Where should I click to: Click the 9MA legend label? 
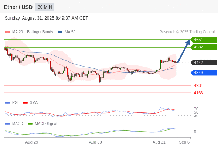click(34, 103)
